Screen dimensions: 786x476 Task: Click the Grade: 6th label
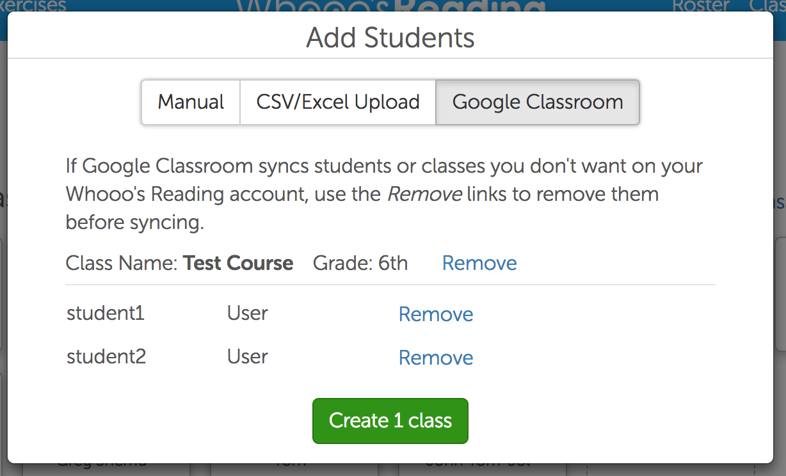pos(360,263)
